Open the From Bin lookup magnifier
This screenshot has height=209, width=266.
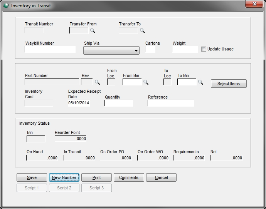pyautogui.click(x=146, y=82)
